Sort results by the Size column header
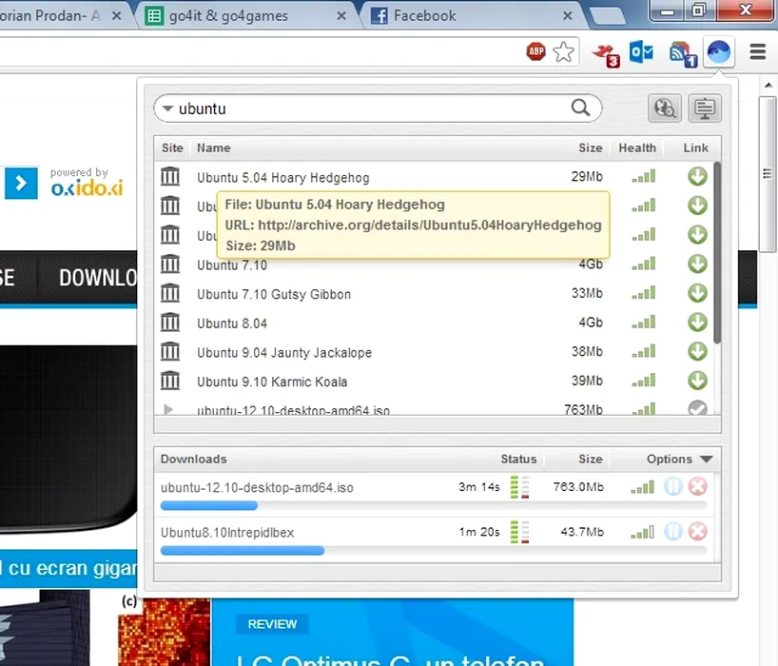778x666 pixels. coord(590,147)
